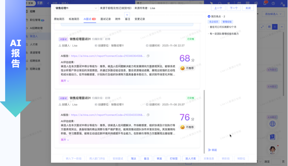The height and width of the screenshot is (166, 288).
Task: Switch to 标准简历 tab
Action: [74, 19]
